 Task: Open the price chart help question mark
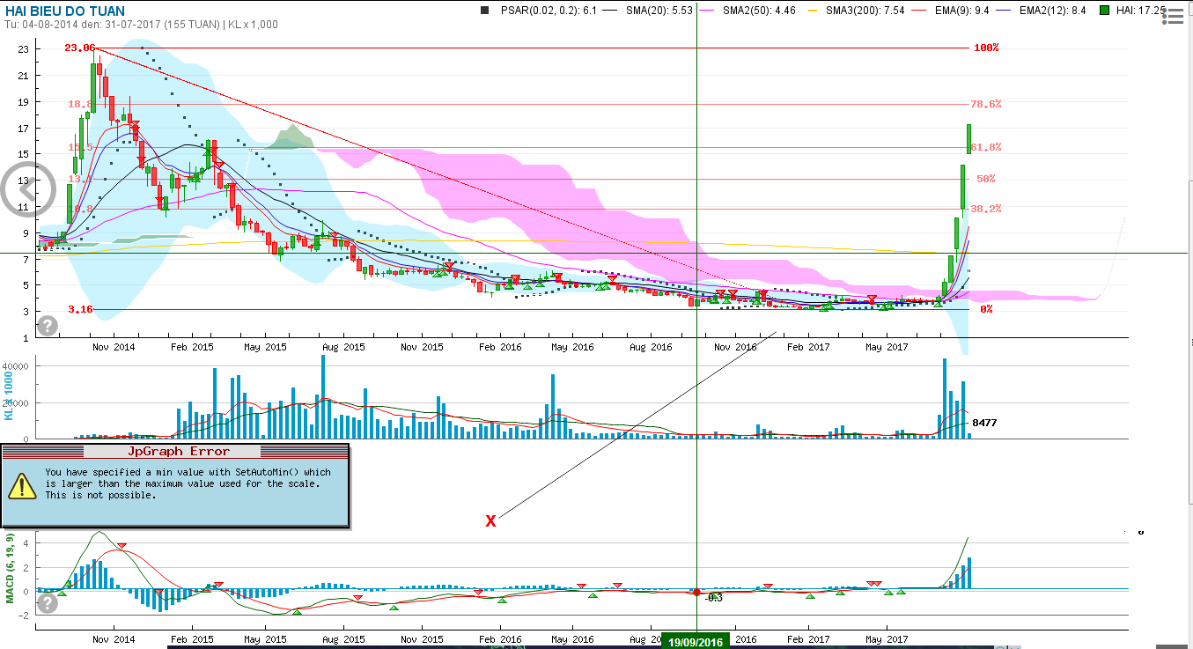(x=48, y=326)
